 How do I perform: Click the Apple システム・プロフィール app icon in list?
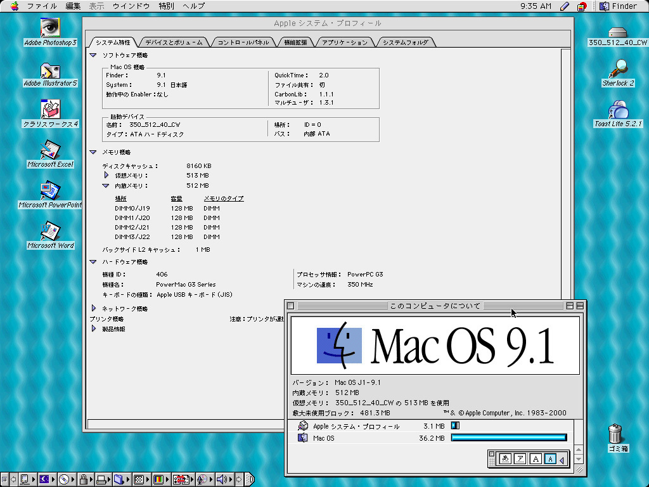coord(303,425)
